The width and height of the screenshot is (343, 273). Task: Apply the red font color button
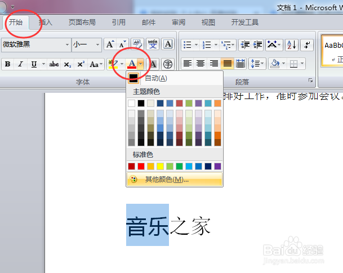pos(132,64)
